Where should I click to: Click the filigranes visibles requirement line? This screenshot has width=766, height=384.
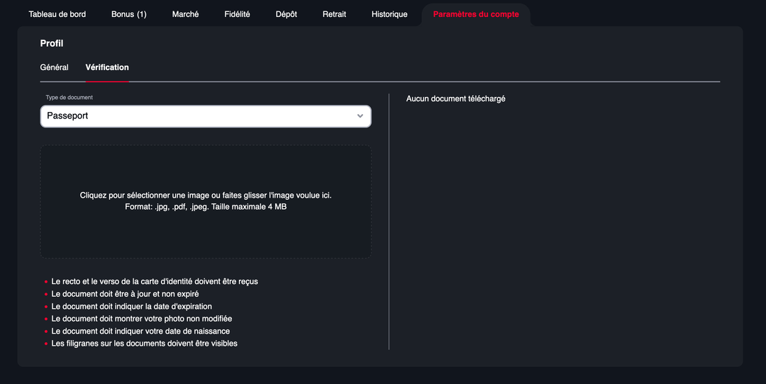click(x=144, y=344)
